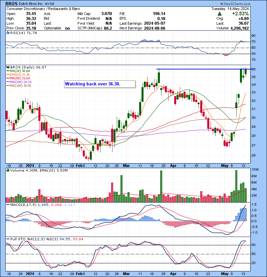Click the volume bars icon next to Volume label
The image size is (267, 277).
point(8,170)
